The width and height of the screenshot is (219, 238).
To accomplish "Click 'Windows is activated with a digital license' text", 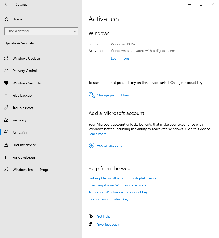I will pyautogui.click(x=144, y=51).
